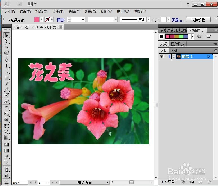Screen dimensions: 218x186
Task: Select the Shape Builder tool
Action: tap(6, 132)
